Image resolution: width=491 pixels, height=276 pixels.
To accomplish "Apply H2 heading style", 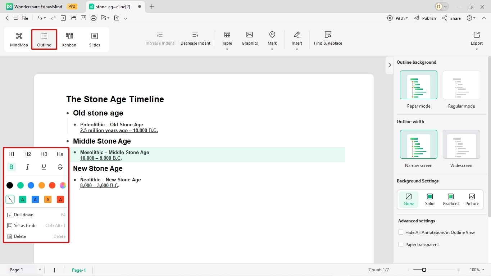I will point(28,154).
